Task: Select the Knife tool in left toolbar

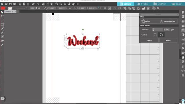Action: (2, 45)
